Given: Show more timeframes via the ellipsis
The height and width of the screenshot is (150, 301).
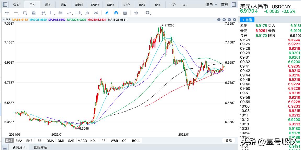Looking at the screenshot, I should click(x=185, y=5).
